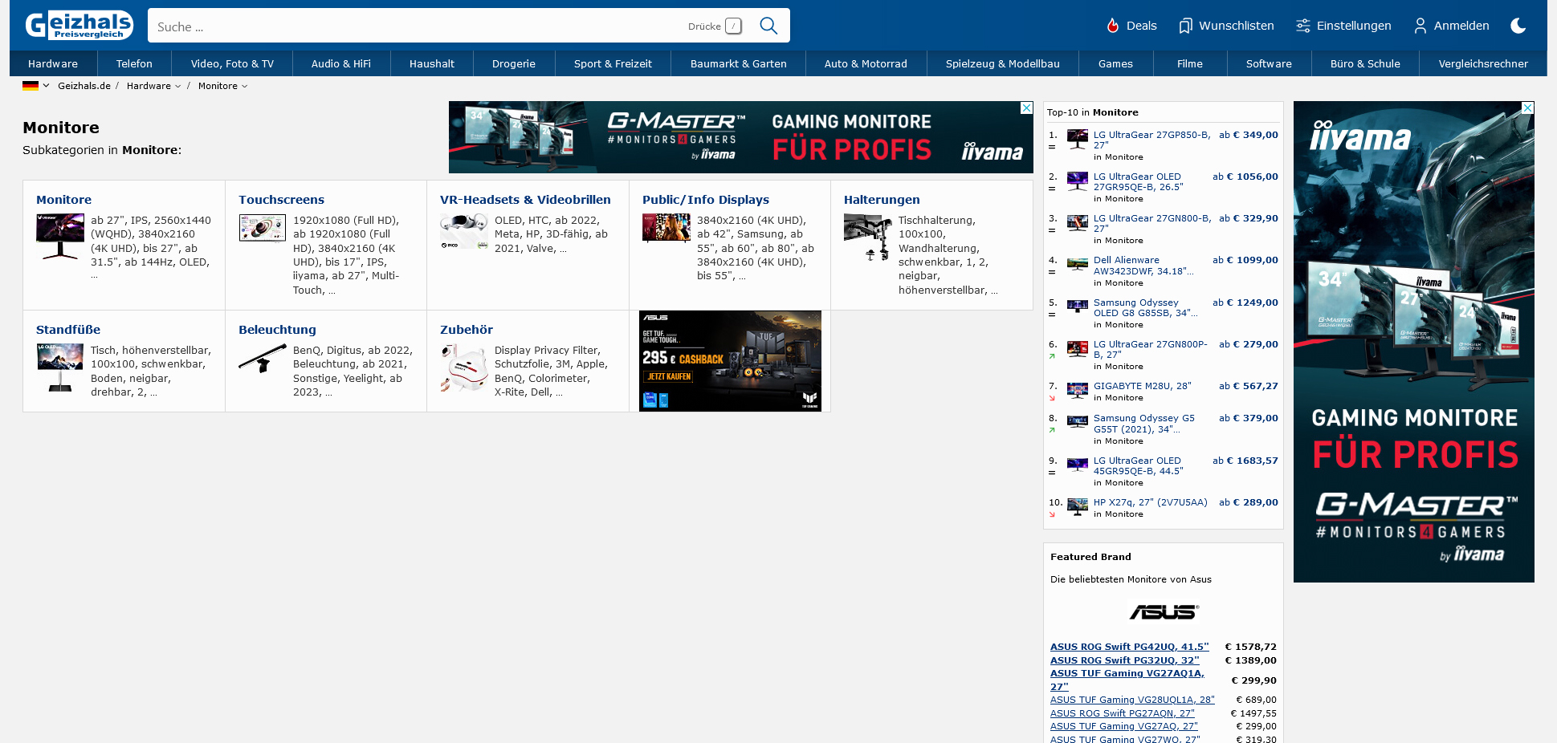The width and height of the screenshot is (1557, 743).
Task: Click the Anmelden user icon
Action: pyautogui.click(x=1420, y=26)
